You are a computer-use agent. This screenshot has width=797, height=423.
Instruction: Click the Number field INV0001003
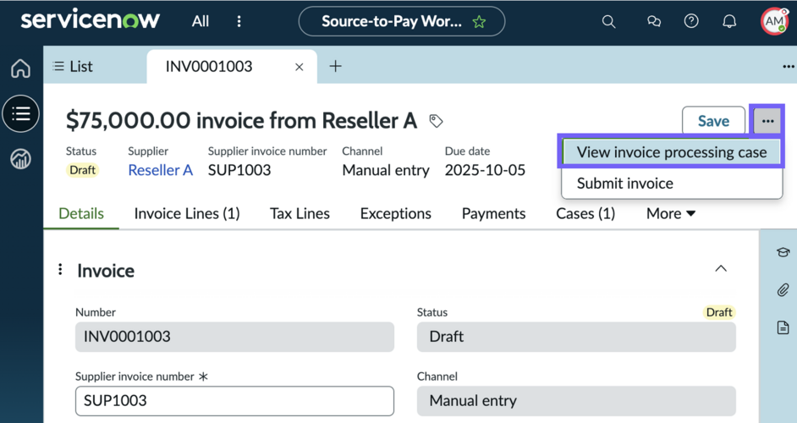point(234,337)
